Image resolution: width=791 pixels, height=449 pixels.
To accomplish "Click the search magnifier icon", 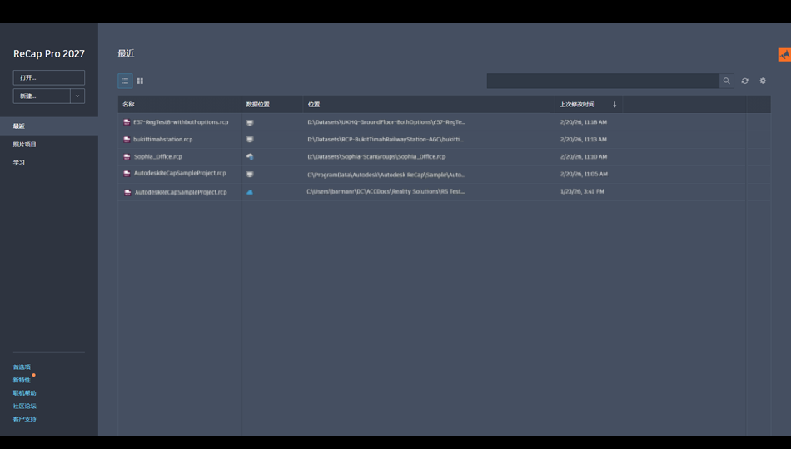I will coord(726,81).
